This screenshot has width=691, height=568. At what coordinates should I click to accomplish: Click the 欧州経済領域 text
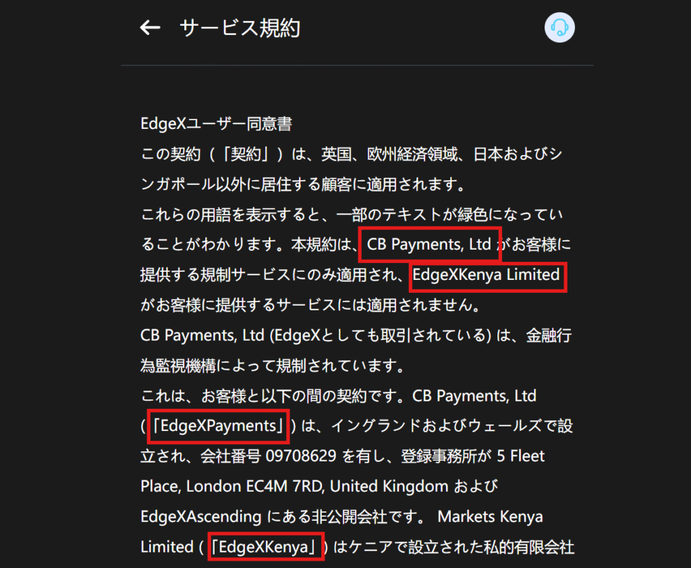click(x=412, y=154)
